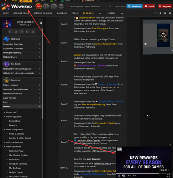
Task: Open more options after Diablo IV tab
Action: tap(98, 1)
